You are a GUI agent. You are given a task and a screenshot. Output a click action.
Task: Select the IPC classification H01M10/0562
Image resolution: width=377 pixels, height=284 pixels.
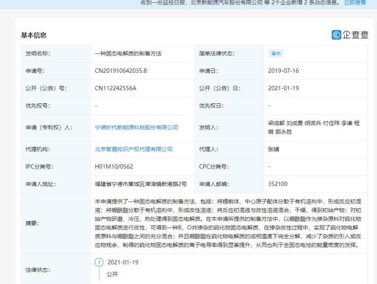[x=114, y=167]
